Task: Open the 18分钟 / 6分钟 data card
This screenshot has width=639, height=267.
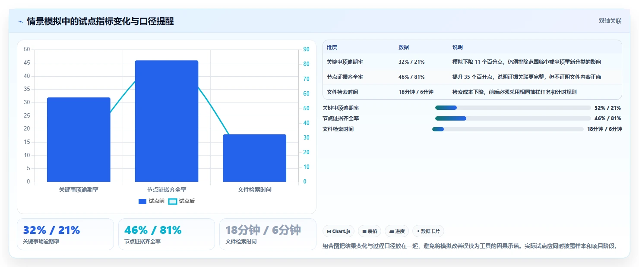Action: [268, 234]
